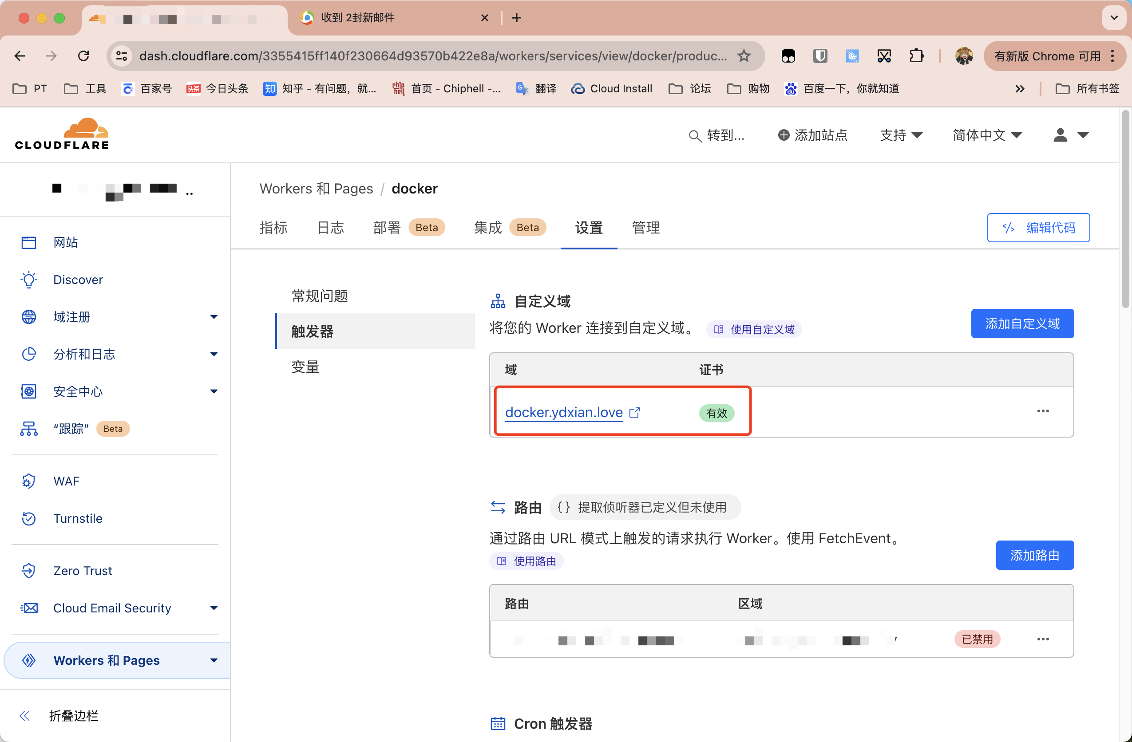Open the 支持 dropdown
The image size is (1132, 742).
901,135
